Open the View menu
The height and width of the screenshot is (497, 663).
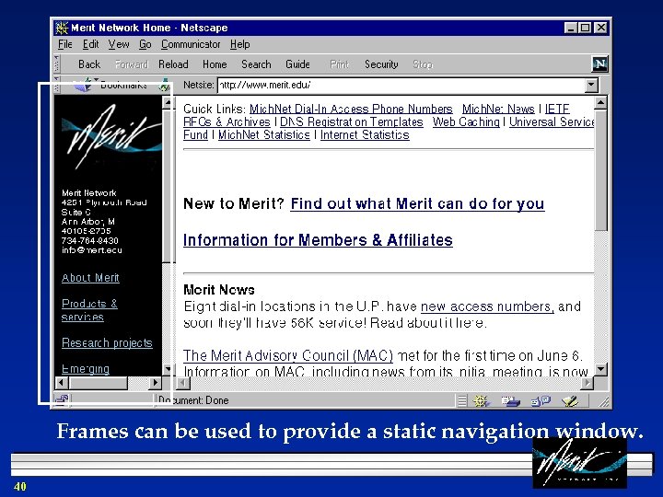[119, 44]
